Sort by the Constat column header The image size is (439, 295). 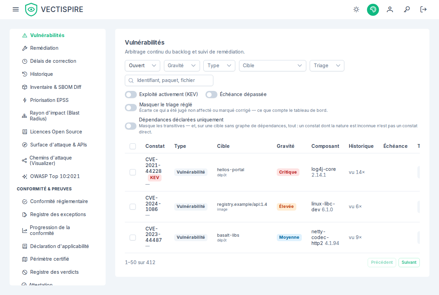pyautogui.click(x=155, y=146)
